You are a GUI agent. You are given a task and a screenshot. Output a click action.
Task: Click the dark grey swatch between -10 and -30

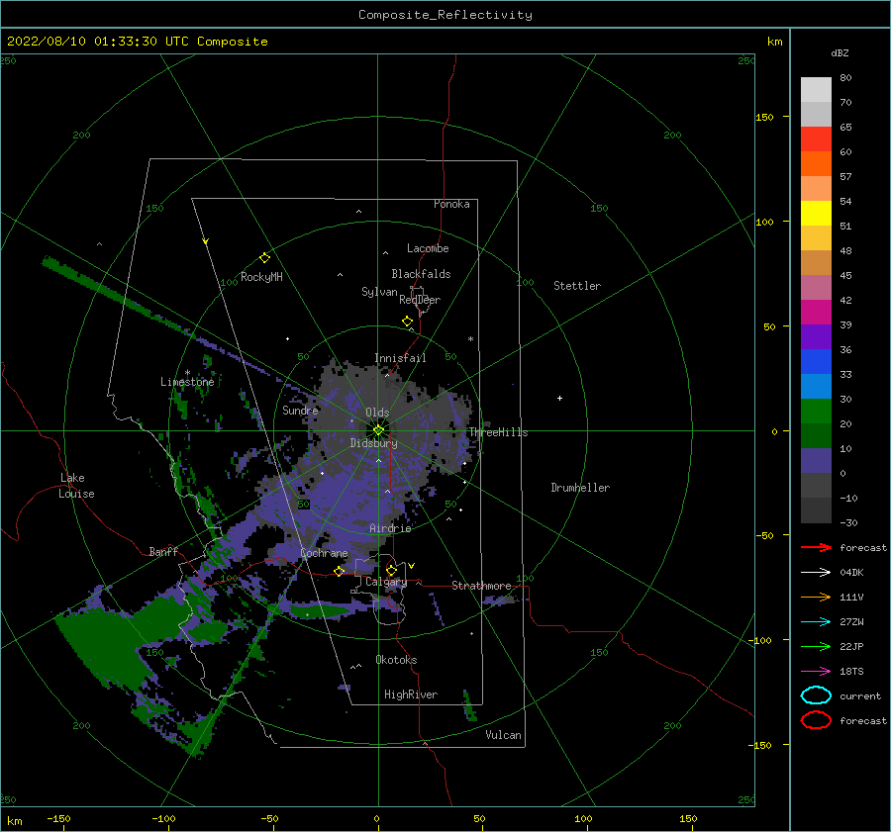point(816,510)
